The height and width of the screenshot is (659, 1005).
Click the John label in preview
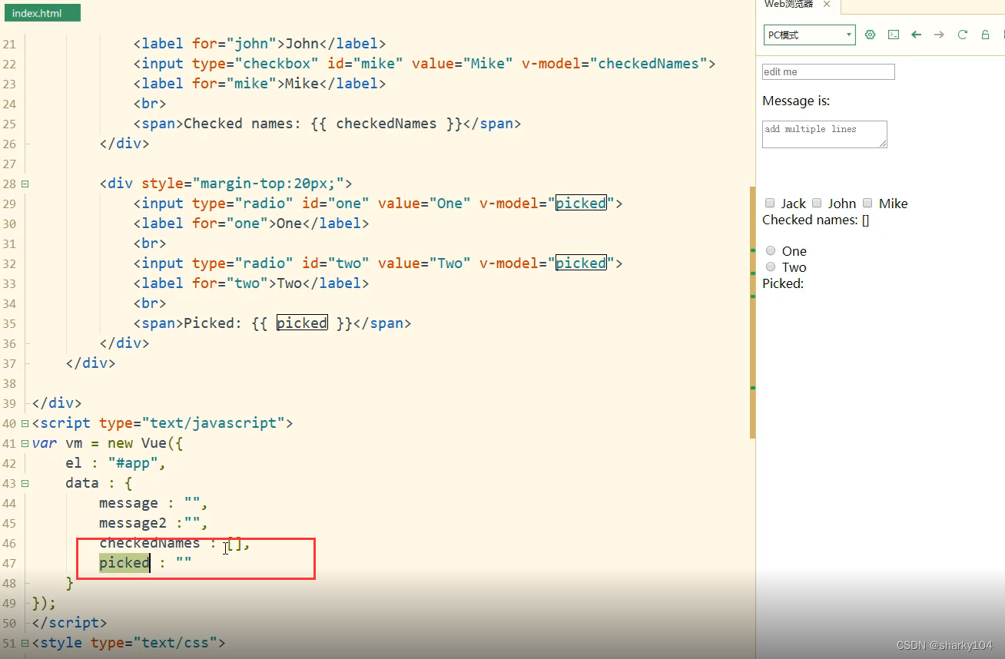[842, 204]
